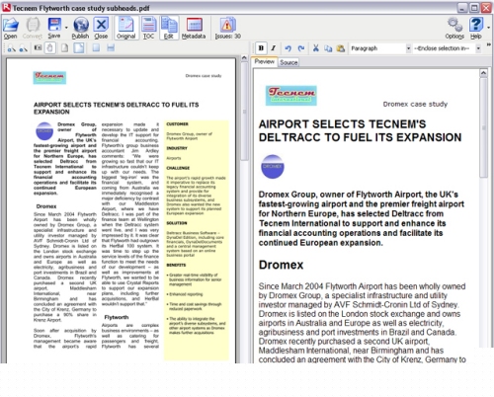Image resolution: width=494 pixels, height=397 pixels.
Task: Click the CUSTOMER heading in yellow sidebar
Action: tap(177, 124)
